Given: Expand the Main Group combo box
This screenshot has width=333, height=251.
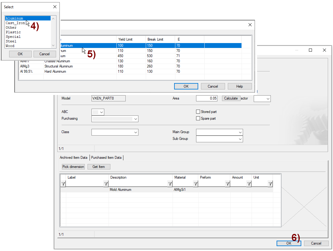Looking at the screenshot, I should [240, 132].
